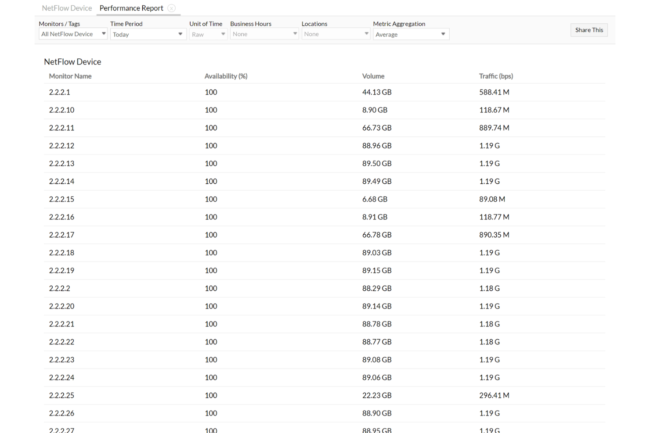Open the Business Hours dropdown

point(295,33)
